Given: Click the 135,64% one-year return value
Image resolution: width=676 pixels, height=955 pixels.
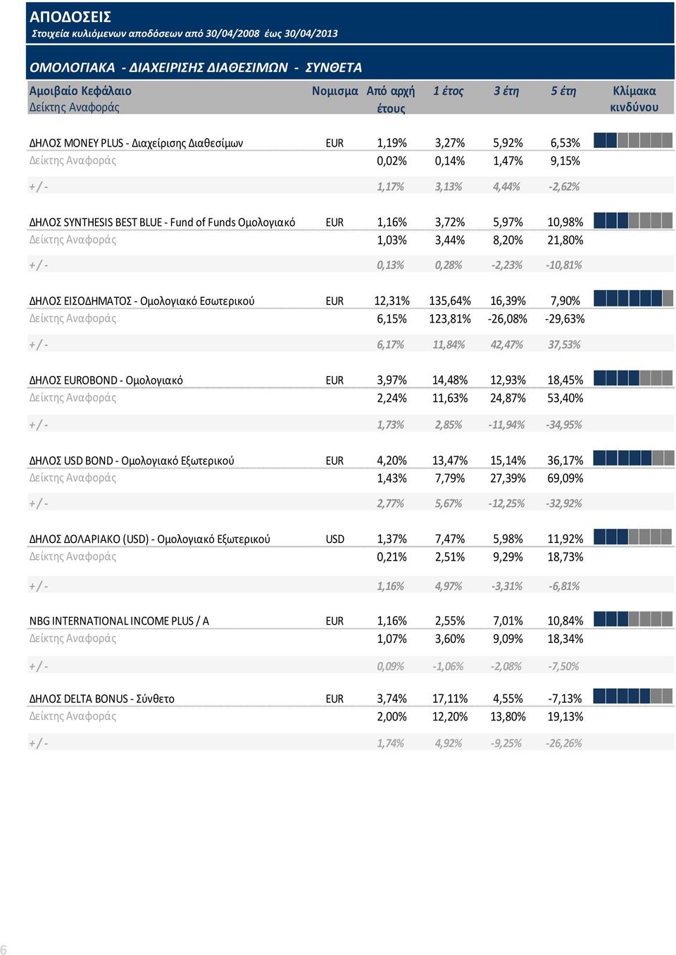Looking at the screenshot, I should pyautogui.click(x=449, y=301).
